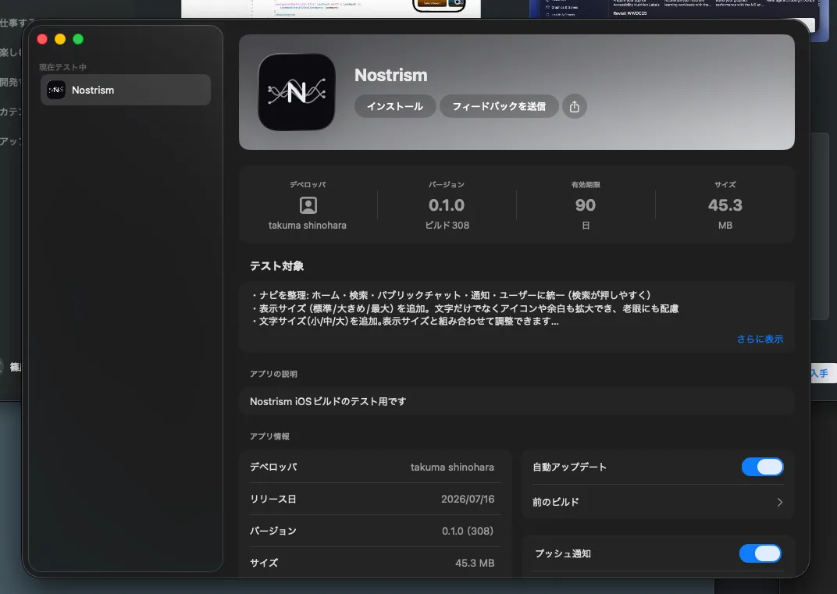This screenshot has height=594, width=837.
Task: Open the 前のビルド row
Action: [657, 502]
